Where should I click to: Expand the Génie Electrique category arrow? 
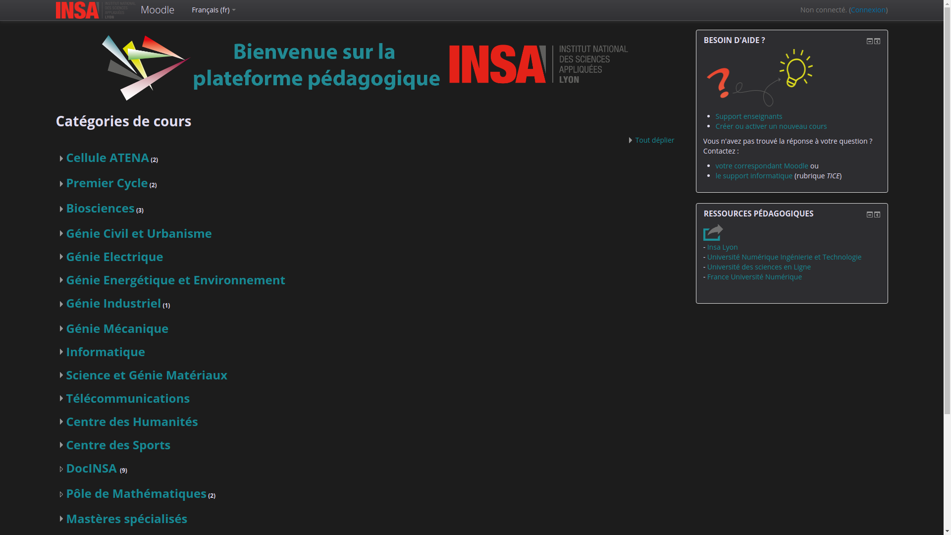click(x=61, y=257)
